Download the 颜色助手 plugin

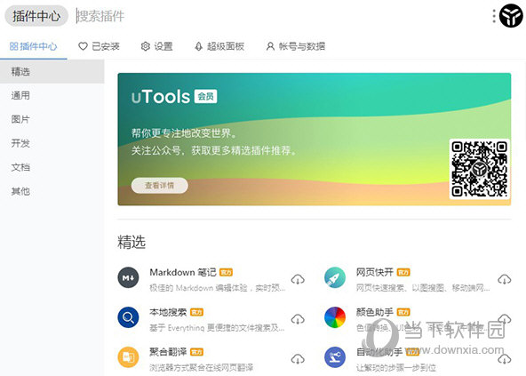tap(504, 318)
